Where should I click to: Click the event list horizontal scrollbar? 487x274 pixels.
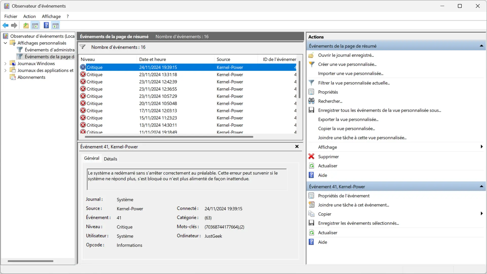pyautogui.click(x=169, y=137)
